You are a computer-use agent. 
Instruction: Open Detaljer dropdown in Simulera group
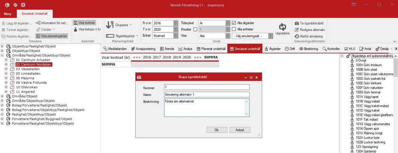click(x=46, y=29)
